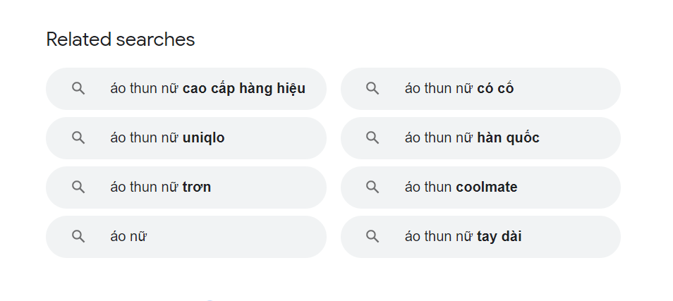
Task: Click magnifier icon next to "áo nữ"
Action: [78, 237]
